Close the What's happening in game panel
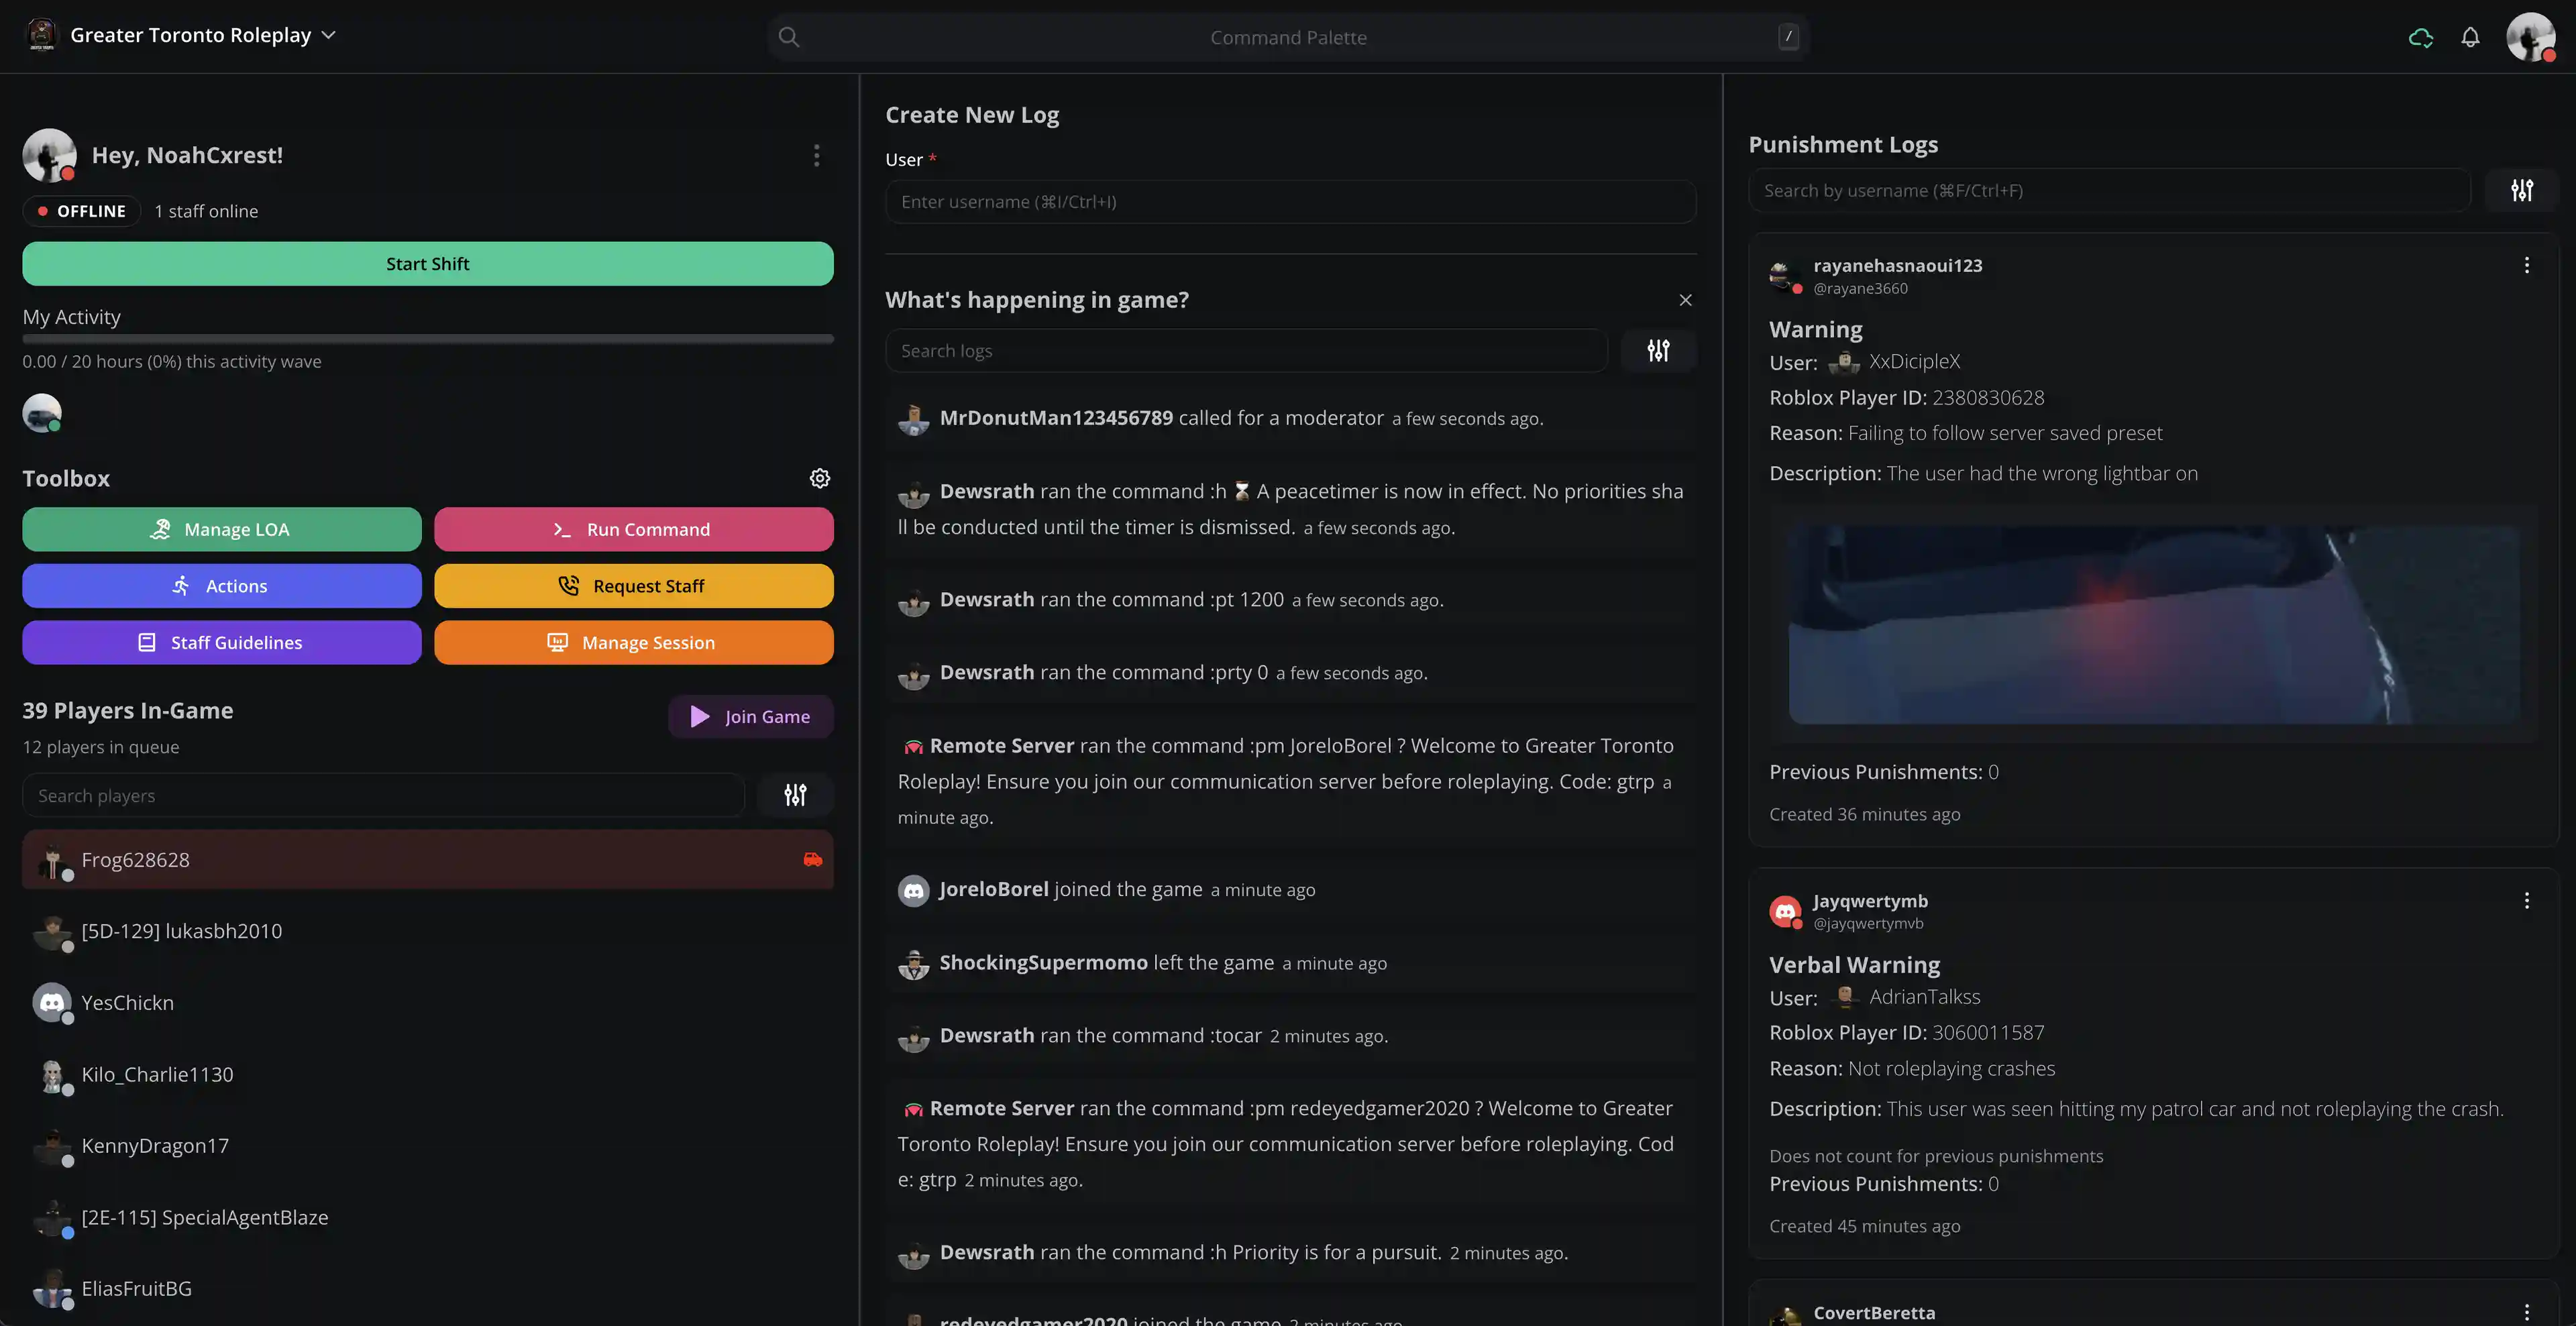Screen dimensions: 2576x1326 [x=1685, y=300]
